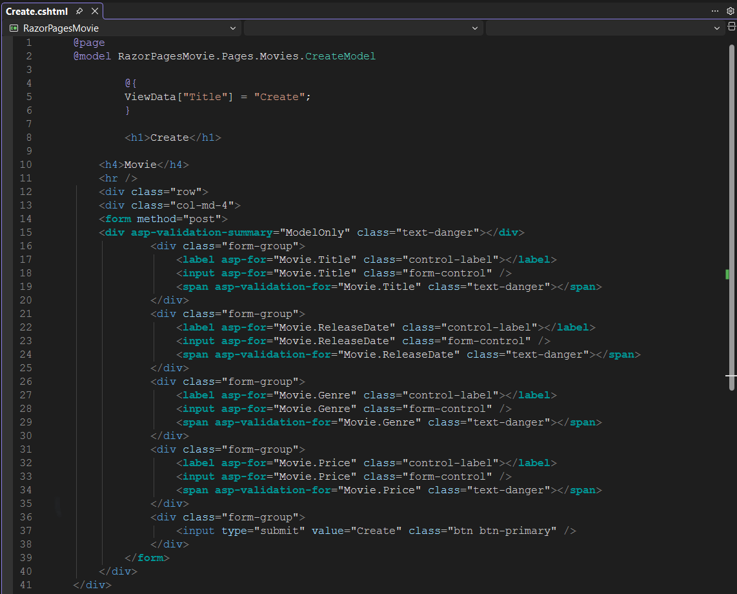This screenshot has height=594, width=737.
Task: Click the green change marker in the gutter
Action: 728,274
